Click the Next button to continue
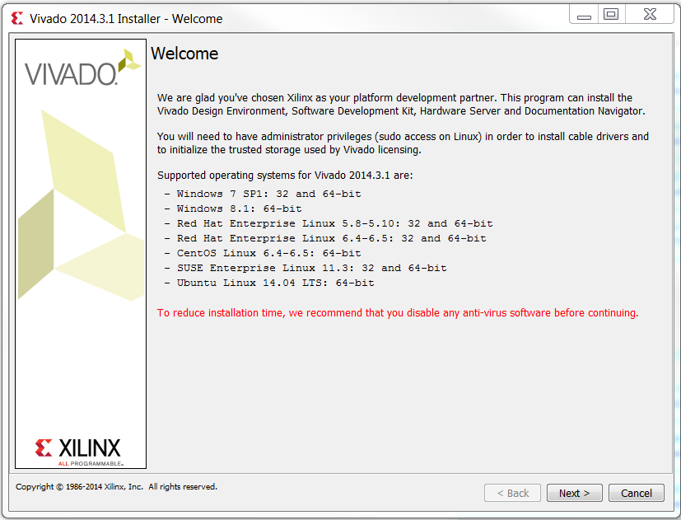 click(574, 493)
